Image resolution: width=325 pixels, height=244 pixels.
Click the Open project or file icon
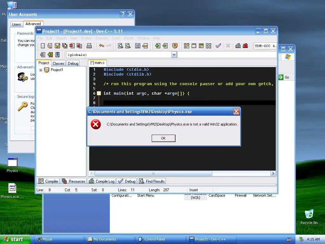50,46
